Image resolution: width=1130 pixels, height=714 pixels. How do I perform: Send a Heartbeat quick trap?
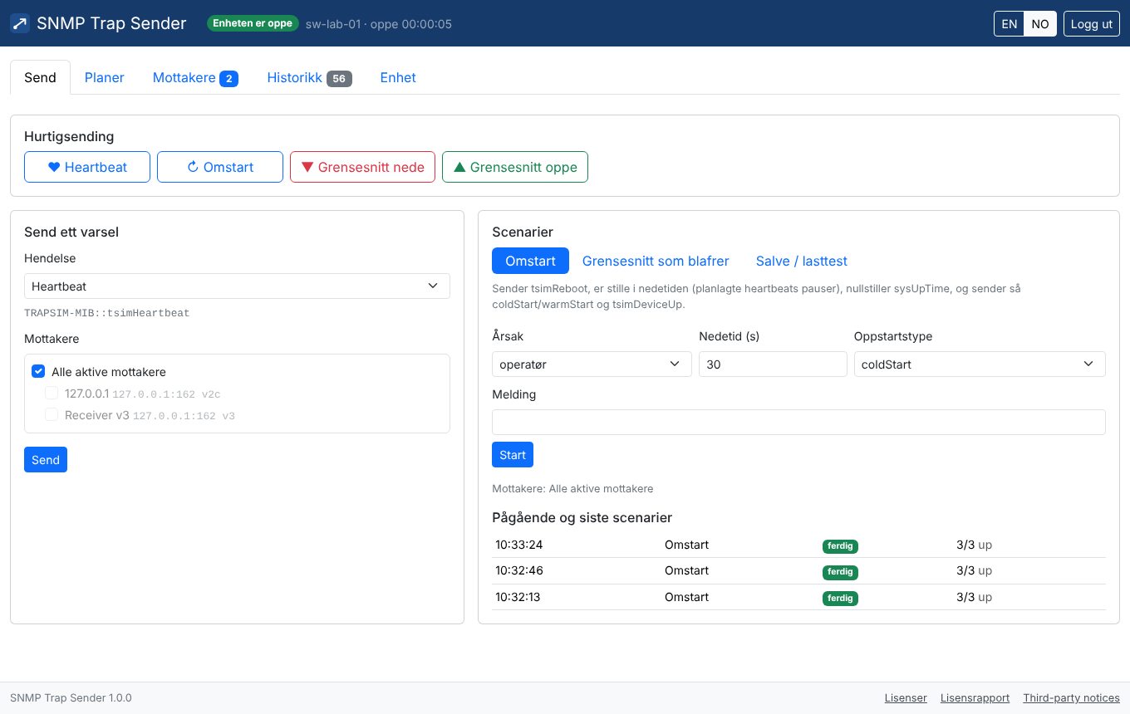pyautogui.click(x=87, y=167)
